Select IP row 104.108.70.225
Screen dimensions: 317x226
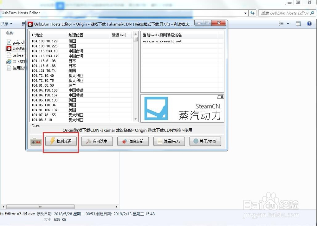click(81, 46)
